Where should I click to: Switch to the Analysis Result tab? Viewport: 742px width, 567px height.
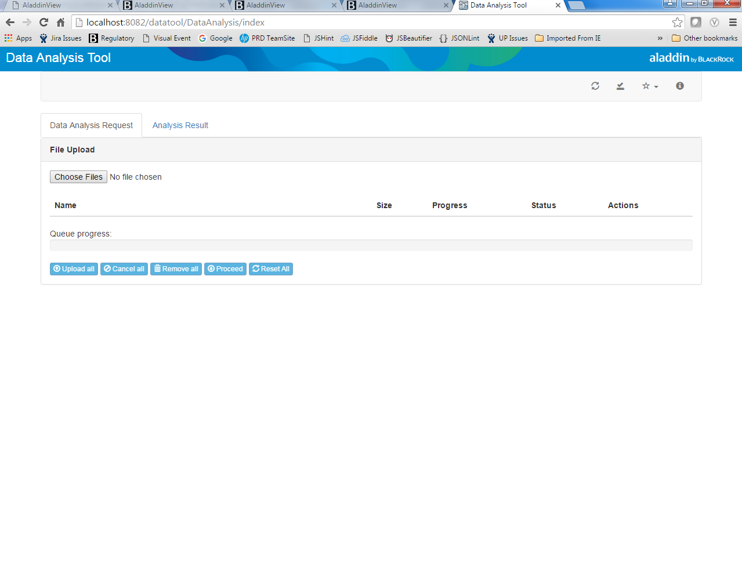(180, 125)
